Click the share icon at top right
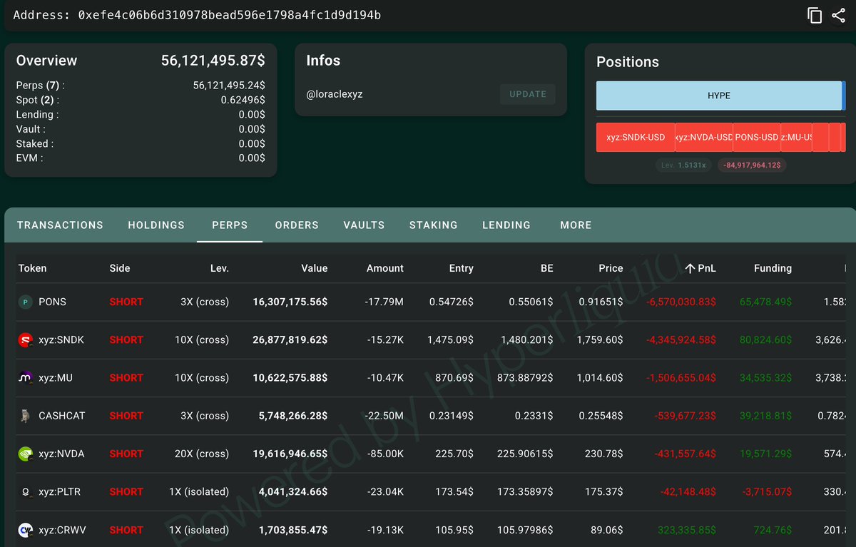Screen dimensions: 856x547 coord(838,15)
